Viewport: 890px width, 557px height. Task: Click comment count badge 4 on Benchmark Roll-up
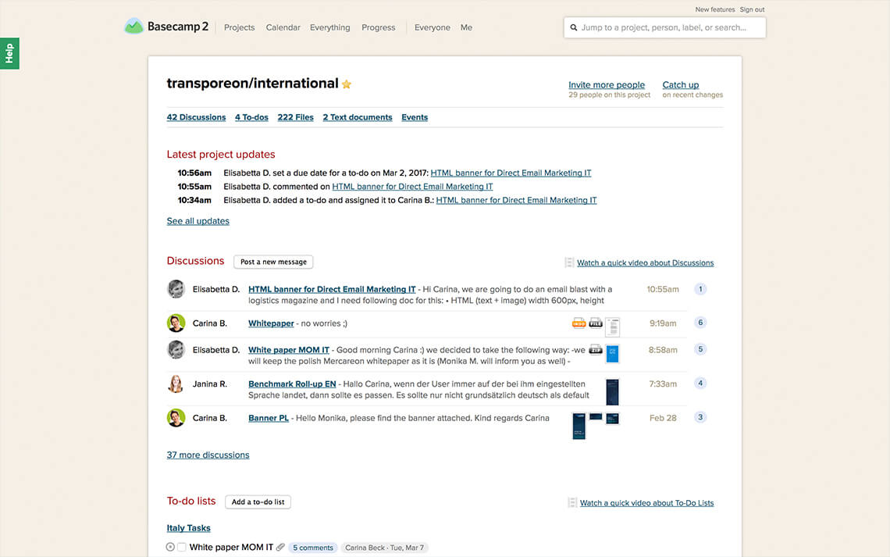click(700, 384)
